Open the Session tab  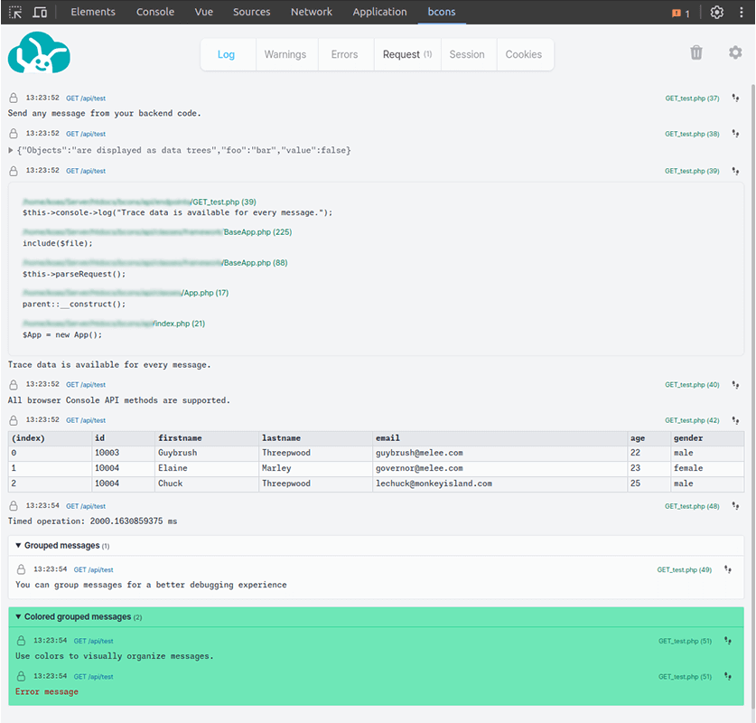467,54
